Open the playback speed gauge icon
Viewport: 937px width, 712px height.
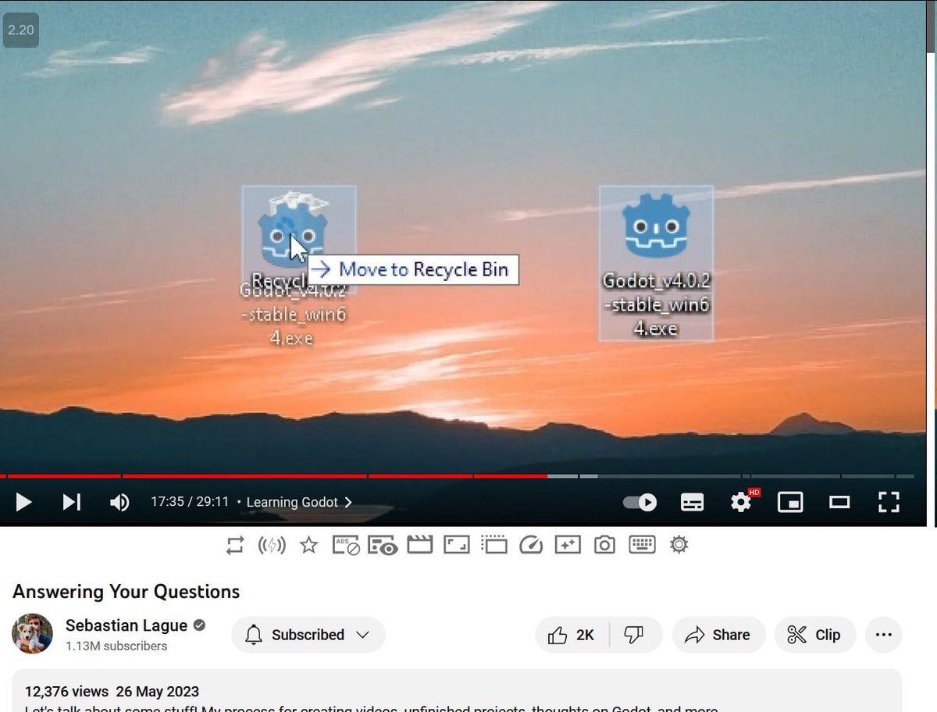531,545
